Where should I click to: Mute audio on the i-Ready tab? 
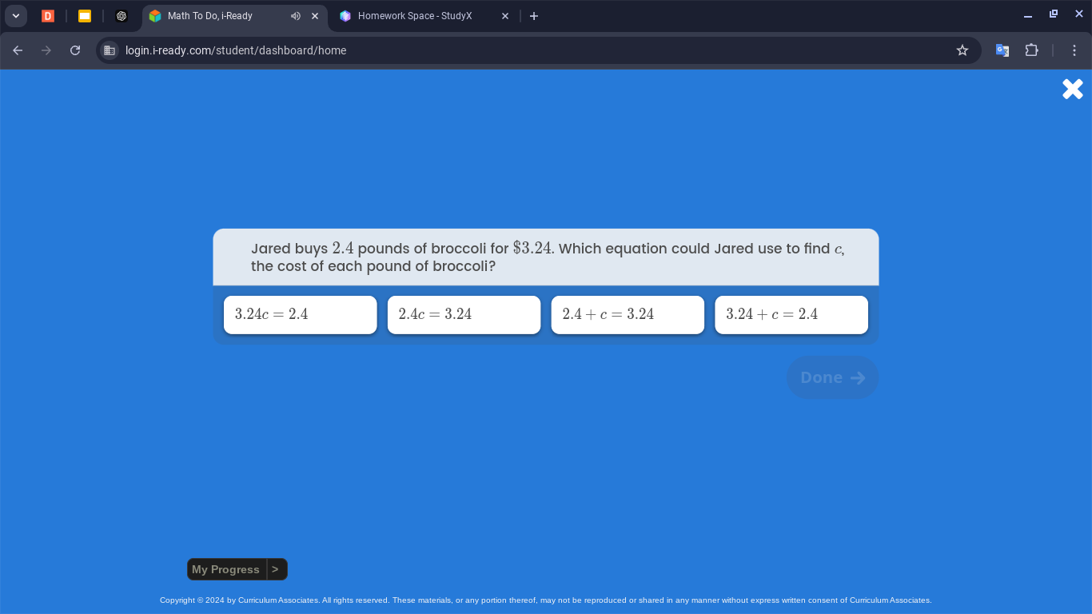[296, 16]
